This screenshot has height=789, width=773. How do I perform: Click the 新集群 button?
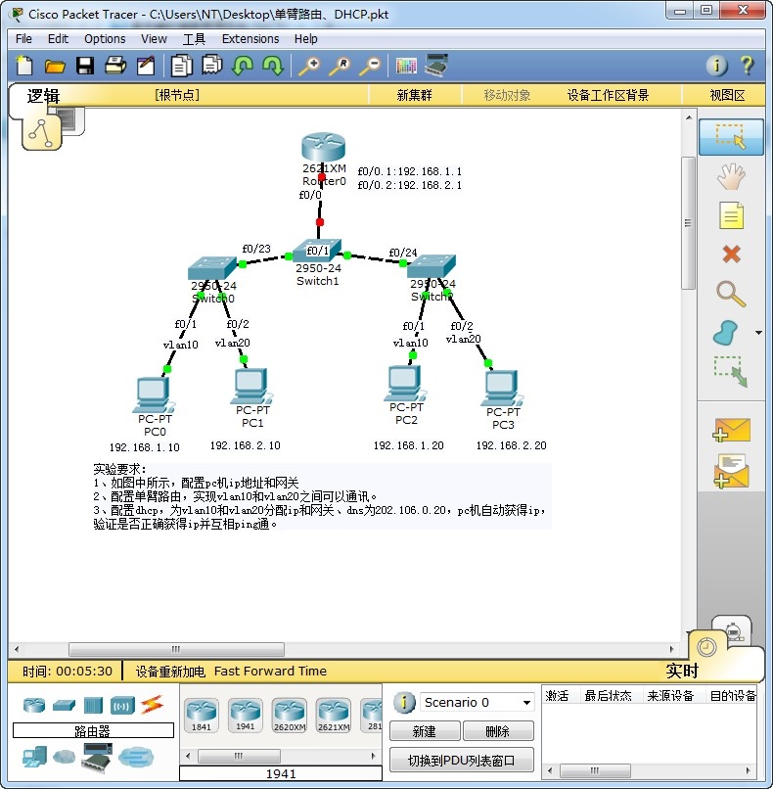(415, 95)
